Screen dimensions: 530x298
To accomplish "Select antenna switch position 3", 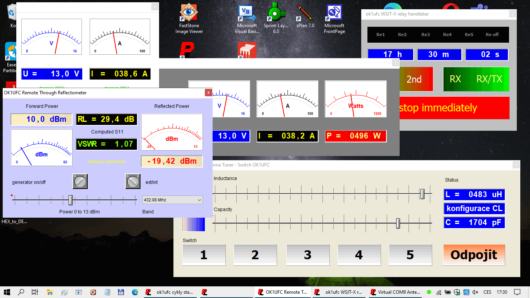I will pos(307,255).
